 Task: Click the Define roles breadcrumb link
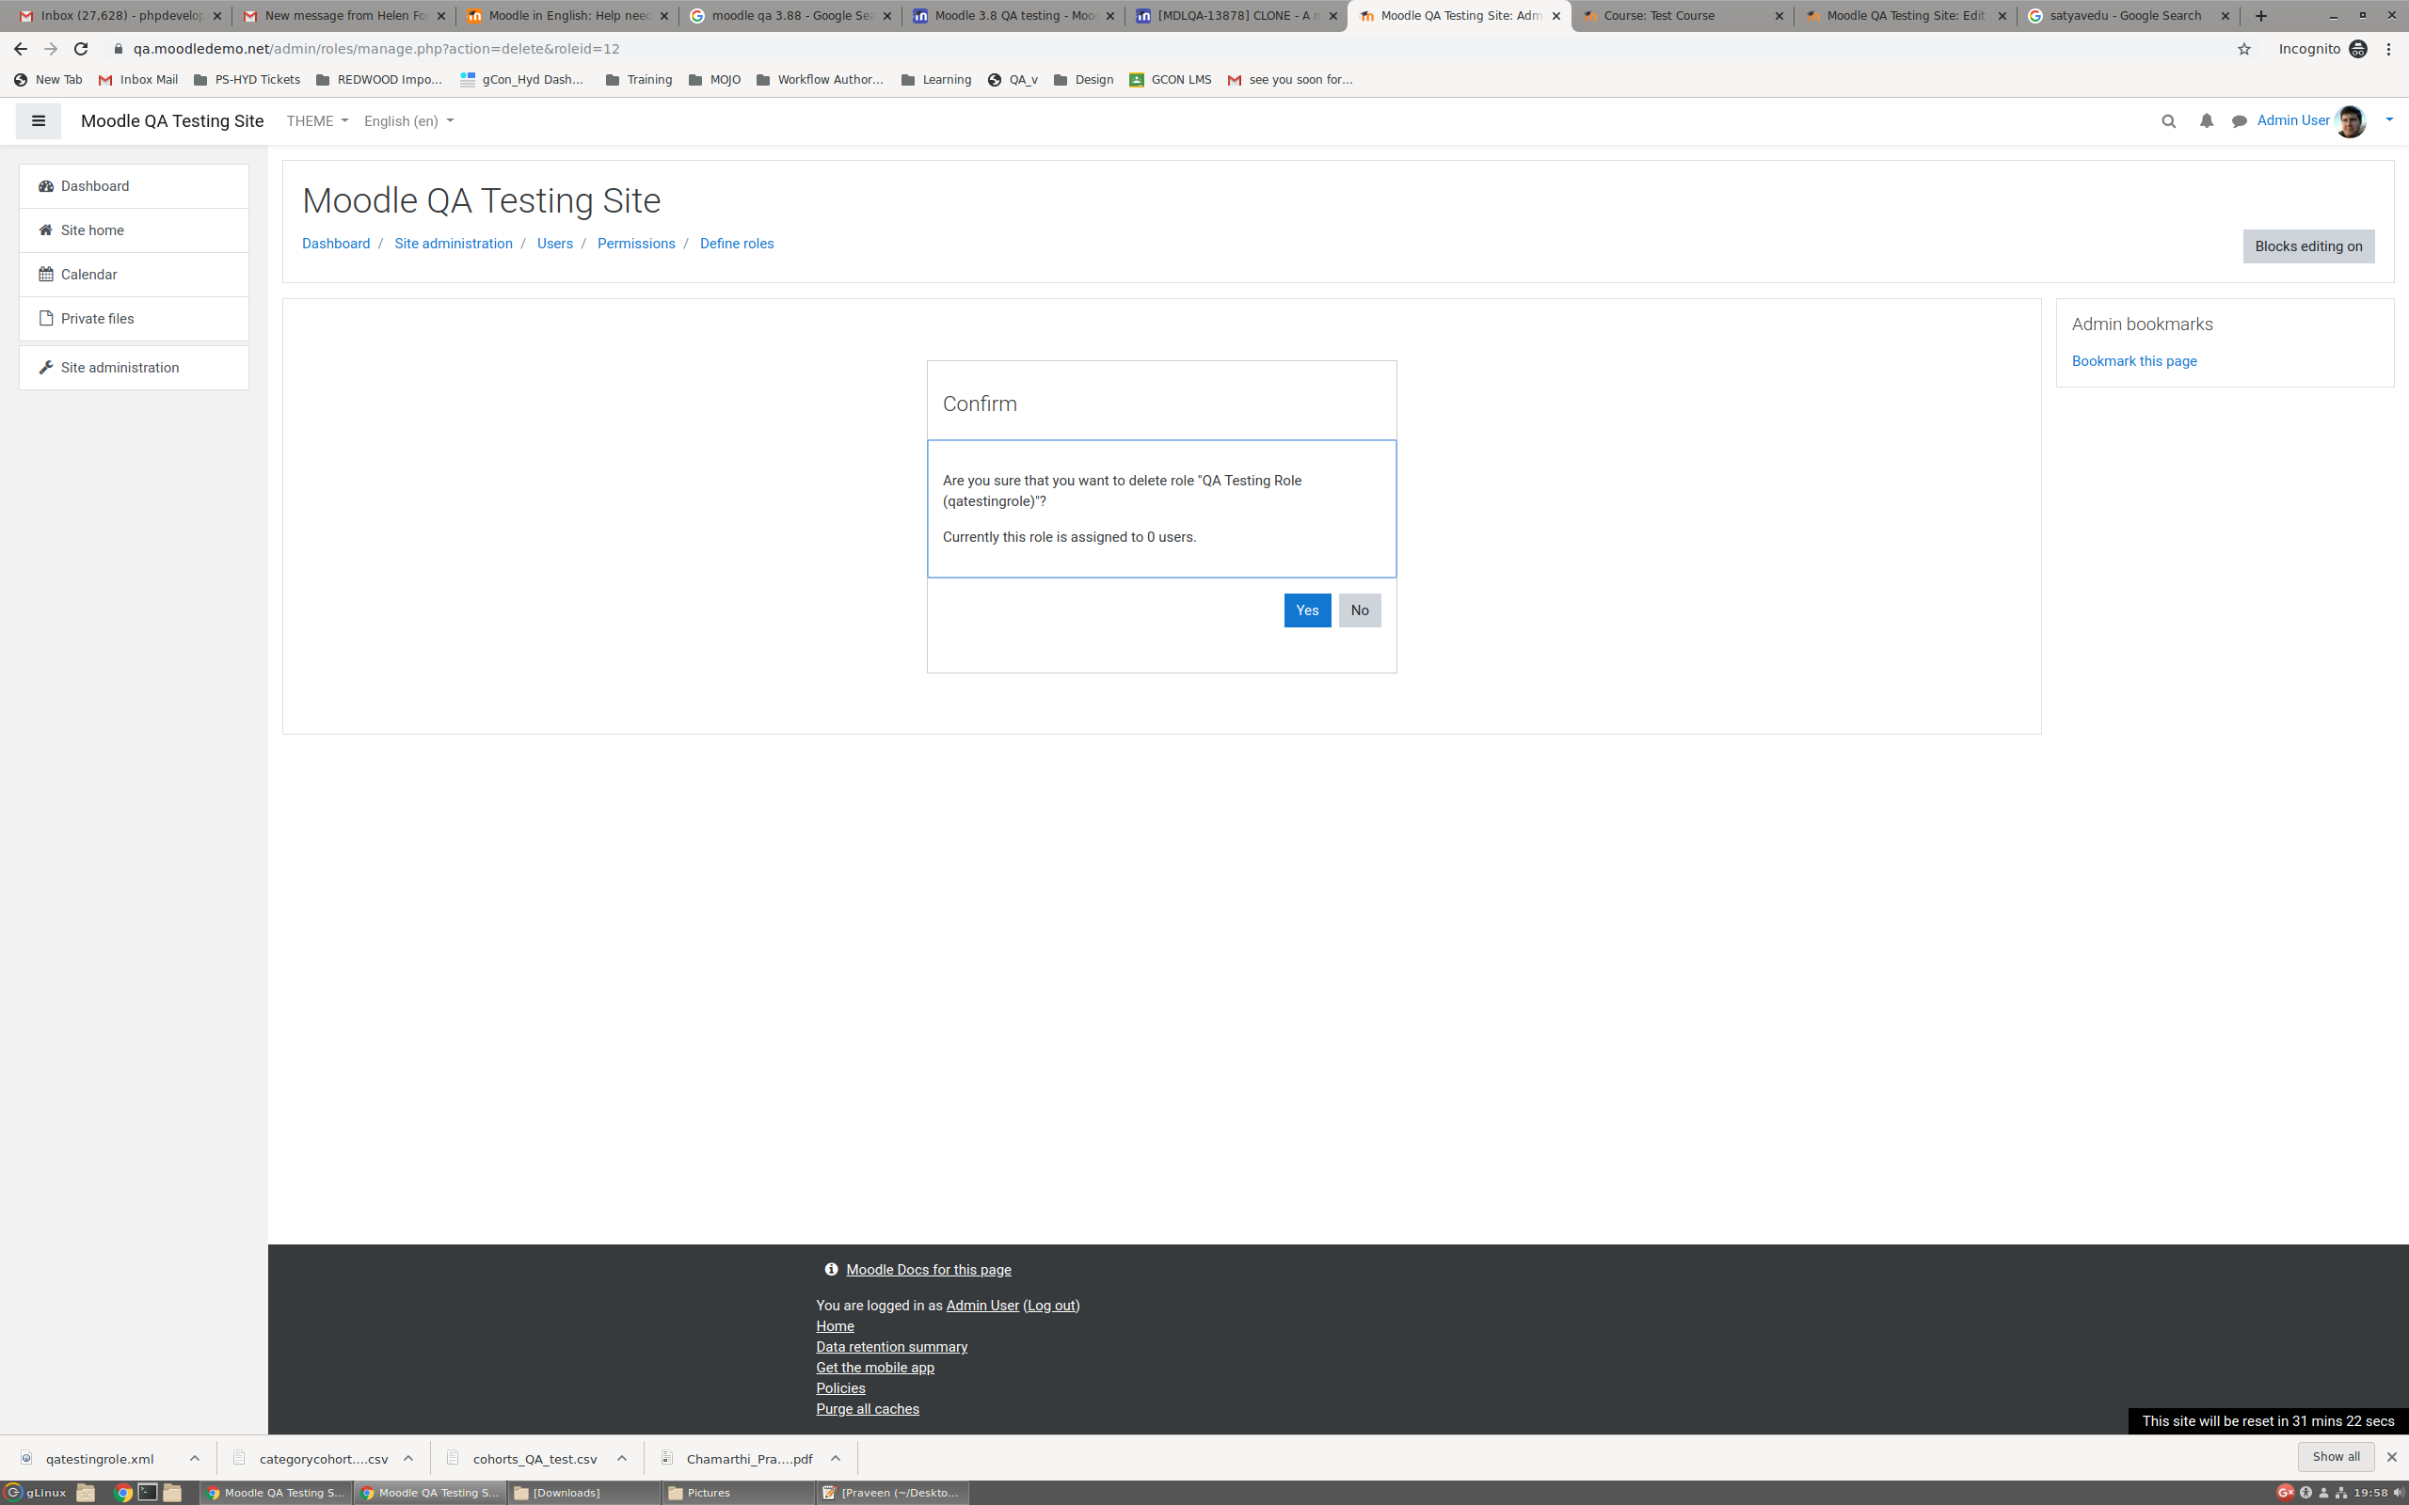click(x=737, y=244)
